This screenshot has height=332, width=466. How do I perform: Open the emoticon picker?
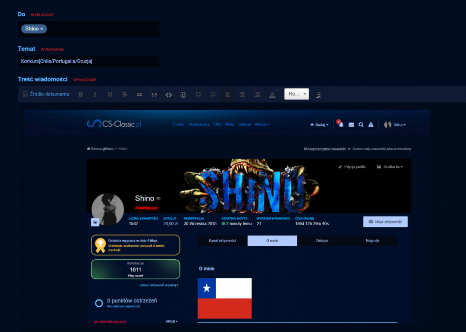pyautogui.click(x=184, y=94)
